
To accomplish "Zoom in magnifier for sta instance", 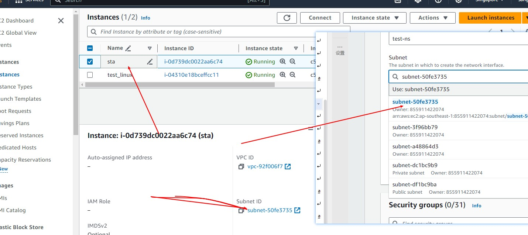I will (283, 62).
